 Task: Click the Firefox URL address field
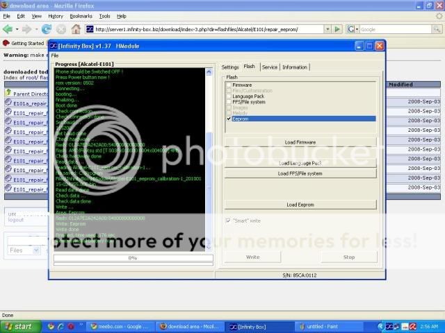pos(209,29)
